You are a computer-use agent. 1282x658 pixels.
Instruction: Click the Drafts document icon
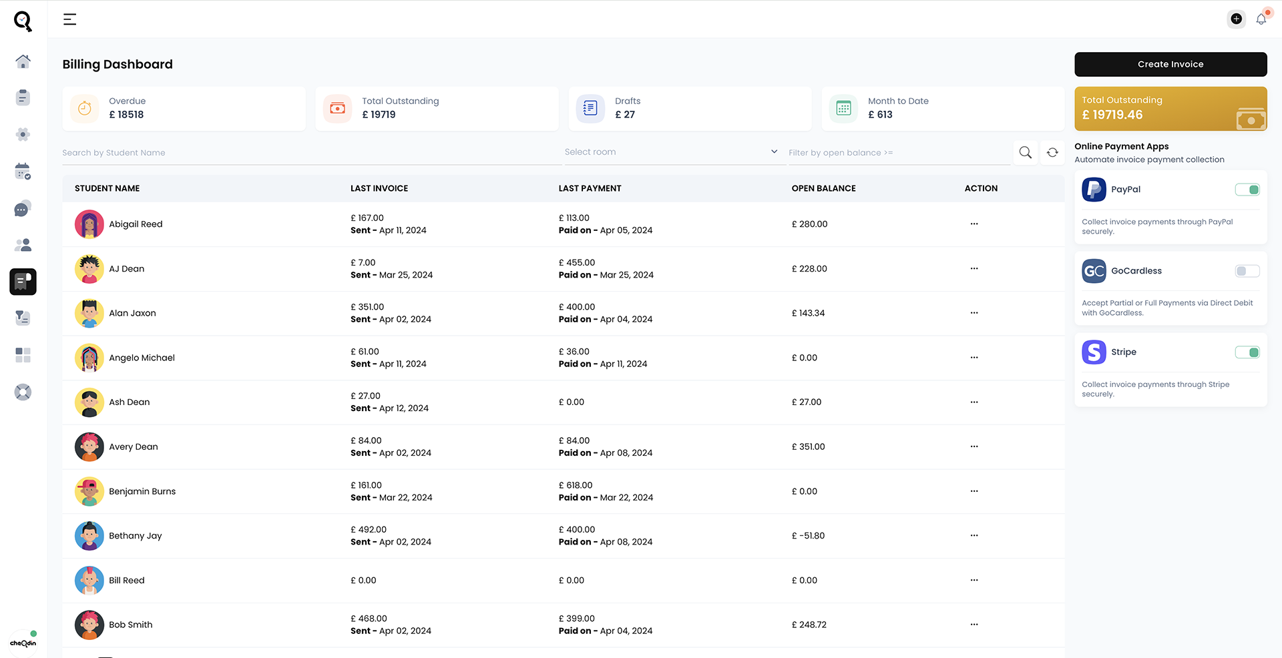coord(590,108)
